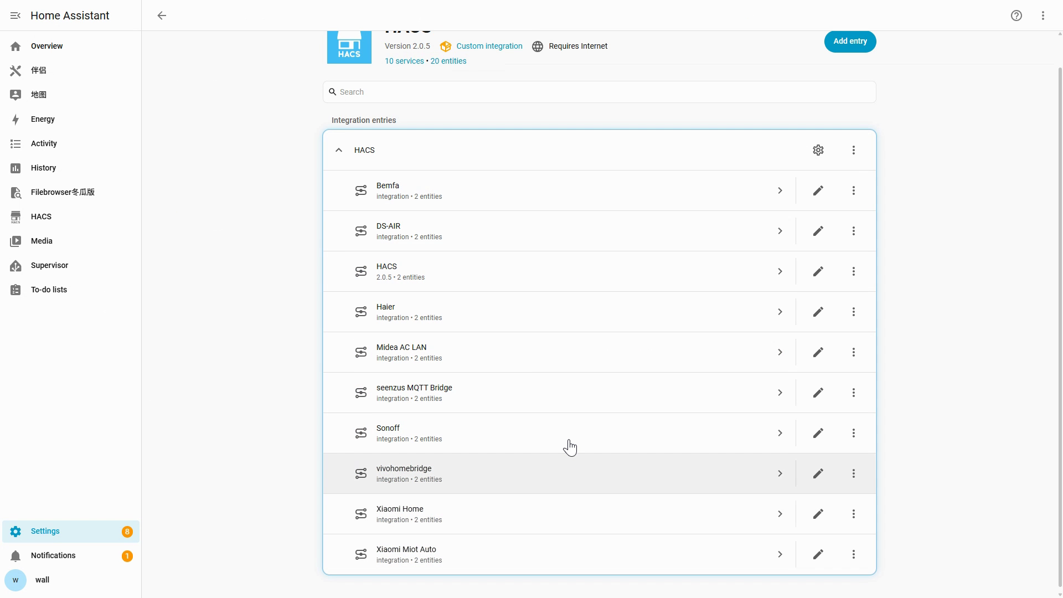1063x598 pixels.
Task: Click the HACS integration logo
Action: [x=349, y=47]
